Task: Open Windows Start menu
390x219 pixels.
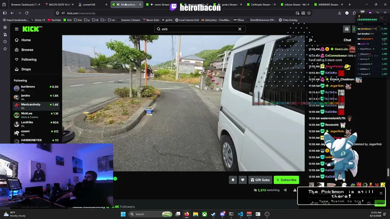Action: point(123,214)
